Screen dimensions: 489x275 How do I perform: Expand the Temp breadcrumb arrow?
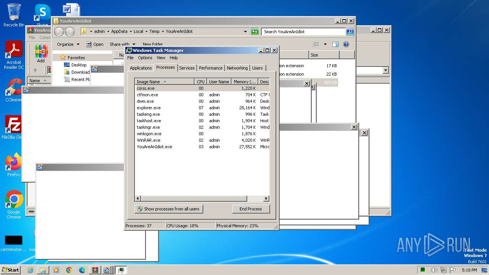tap(163, 32)
